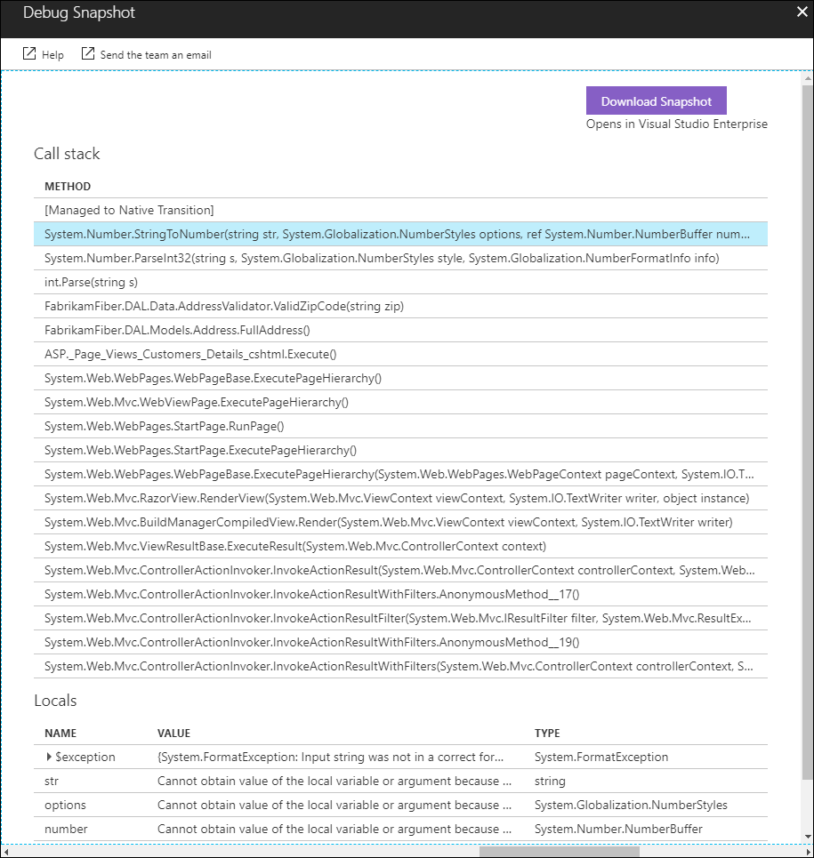Viewport: 814px width, 858px height.
Task: Click the left arrow of the horizontal scrollbar
Action: click(x=5, y=852)
